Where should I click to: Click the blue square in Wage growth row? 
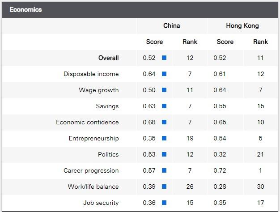click(164, 90)
